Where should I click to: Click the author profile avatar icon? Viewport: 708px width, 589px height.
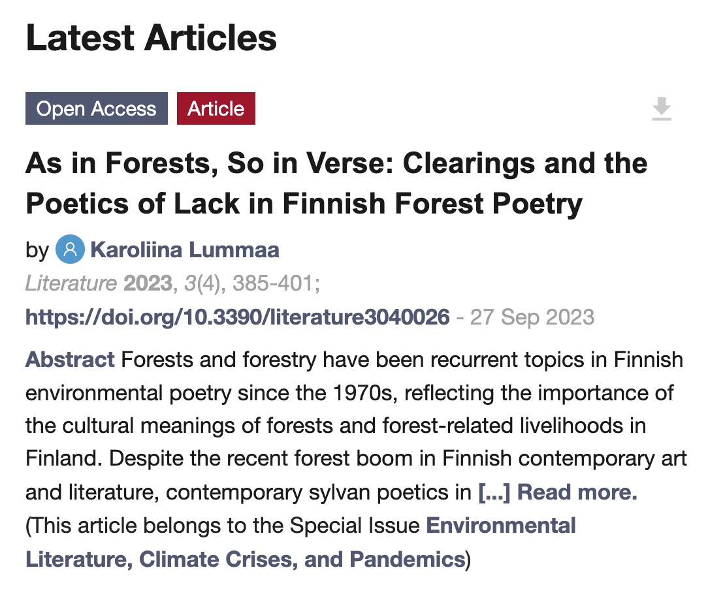(70, 249)
